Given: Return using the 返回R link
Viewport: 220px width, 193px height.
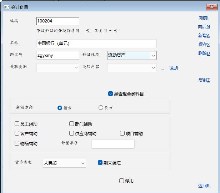Looking at the screenshot, I should pyautogui.click(x=204, y=186).
